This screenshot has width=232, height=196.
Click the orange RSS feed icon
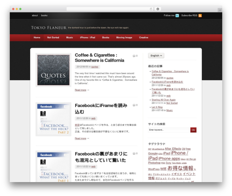pos(200,15)
